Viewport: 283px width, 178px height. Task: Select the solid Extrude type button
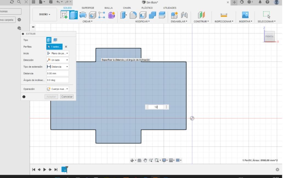tap(49, 40)
